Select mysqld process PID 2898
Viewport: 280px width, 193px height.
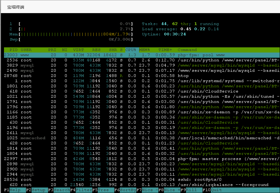pos(142,164)
